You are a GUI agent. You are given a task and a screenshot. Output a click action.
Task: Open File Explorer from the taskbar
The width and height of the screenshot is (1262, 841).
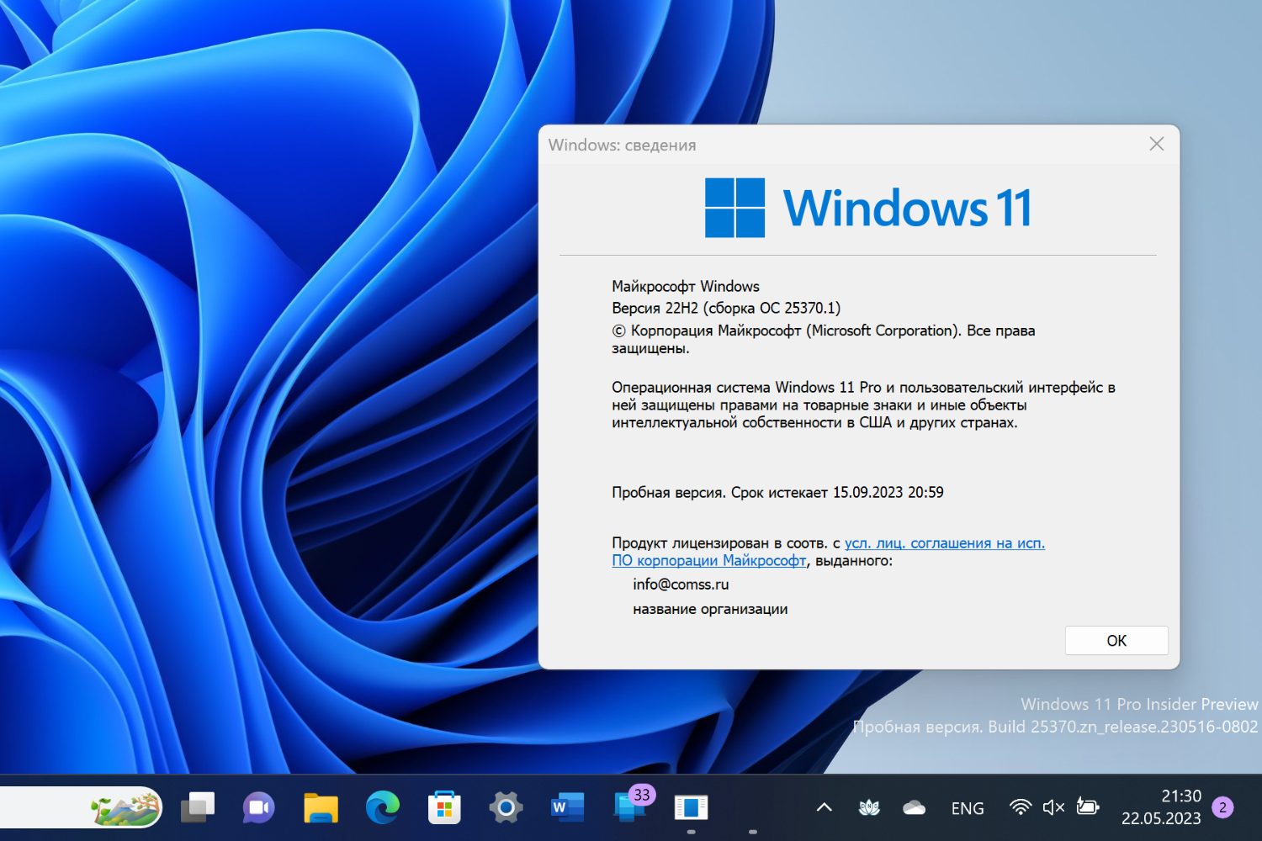pos(321,807)
